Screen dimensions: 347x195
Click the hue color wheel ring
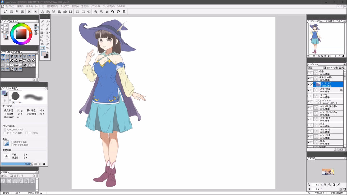pos(21,25)
